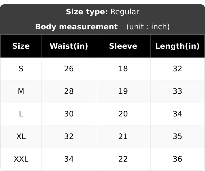205x171 pixels.
Task: Choose the L size row label
Action: [x=21, y=114]
